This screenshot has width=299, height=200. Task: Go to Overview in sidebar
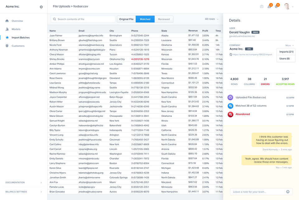[17, 21]
